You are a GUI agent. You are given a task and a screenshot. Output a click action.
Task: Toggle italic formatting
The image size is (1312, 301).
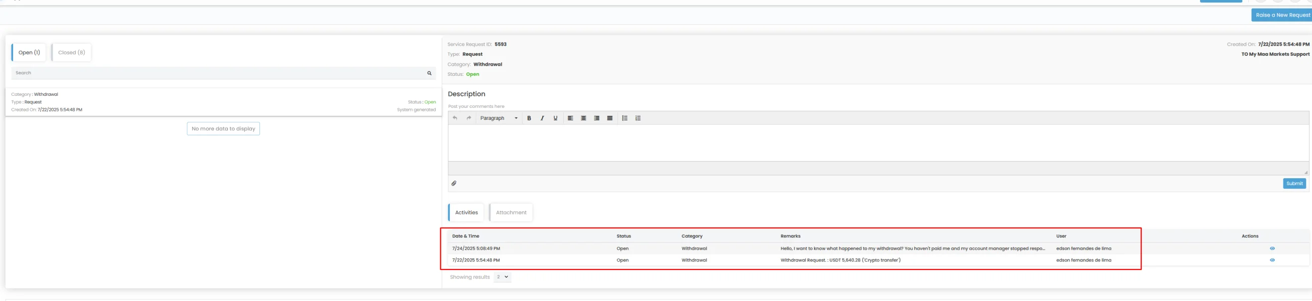(x=543, y=118)
